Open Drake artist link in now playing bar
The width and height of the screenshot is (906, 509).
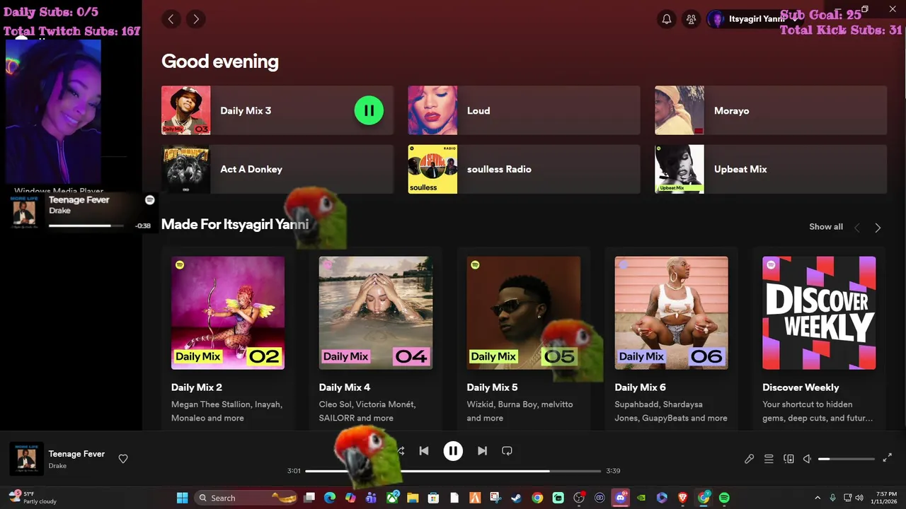[x=57, y=466]
